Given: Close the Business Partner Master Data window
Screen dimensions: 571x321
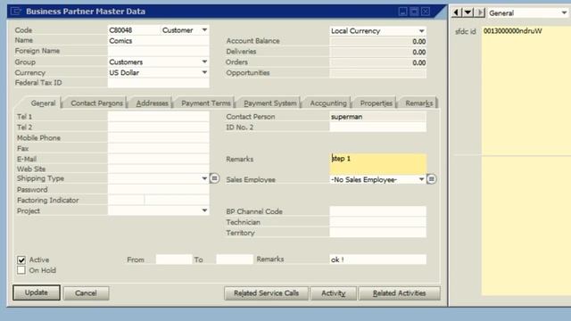Looking at the screenshot, I should (426, 12).
